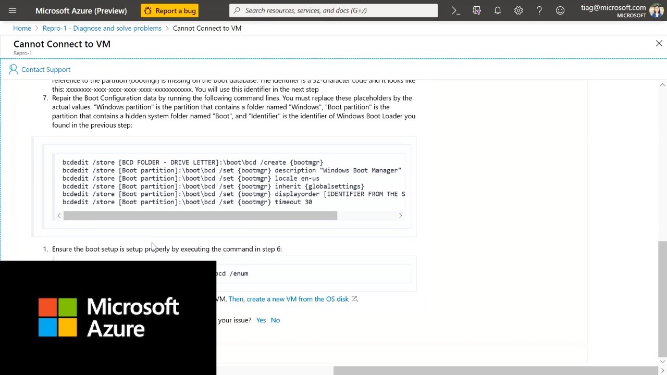The width and height of the screenshot is (667, 375).
Task: Click the code block's right scroll arrow
Action: coord(400,216)
